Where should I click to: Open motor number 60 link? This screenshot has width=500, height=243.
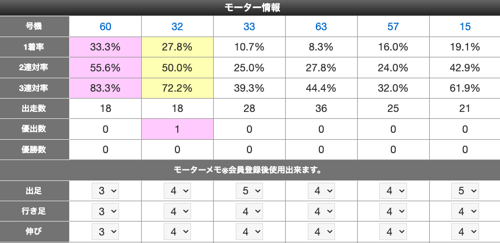pos(105,27)
